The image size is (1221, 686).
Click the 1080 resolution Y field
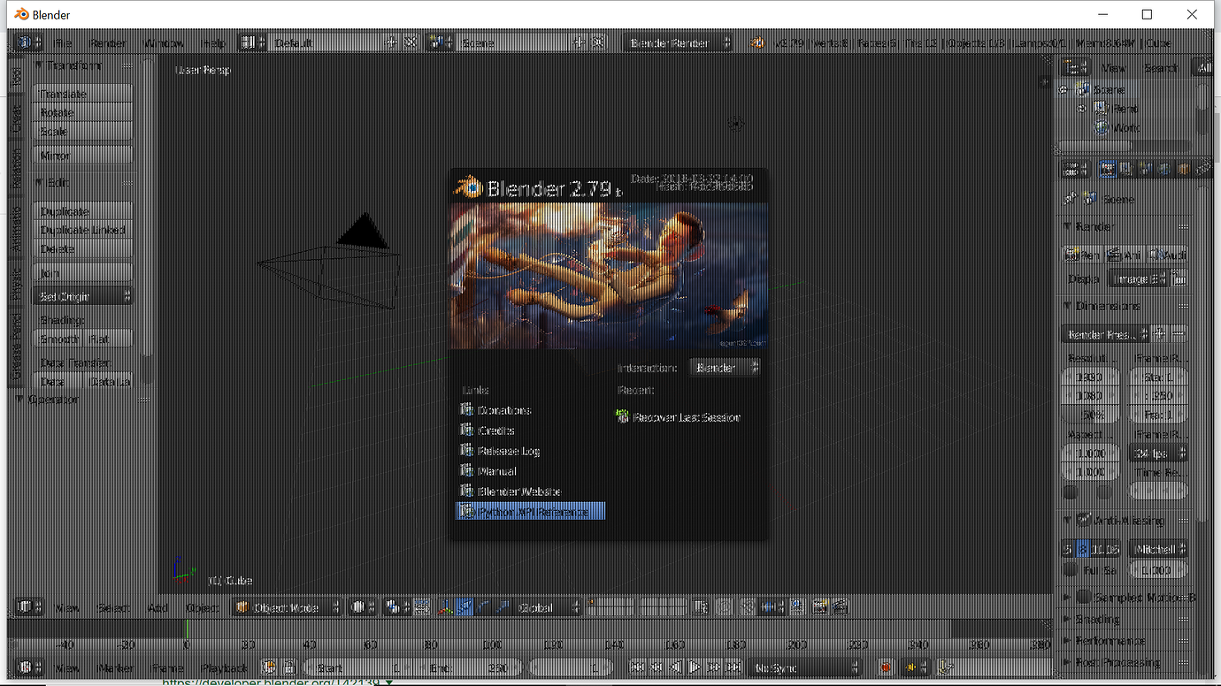coord(1090,396)
